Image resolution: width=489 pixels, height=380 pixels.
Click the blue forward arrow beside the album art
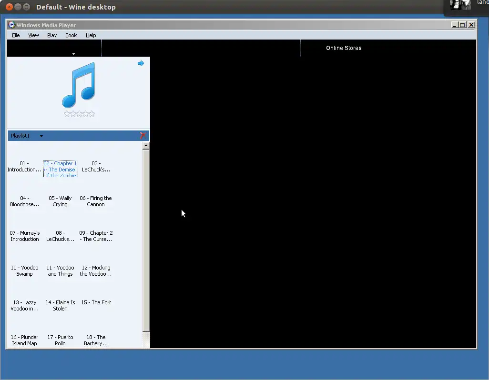pyautogui.click(x=141, y=63)
